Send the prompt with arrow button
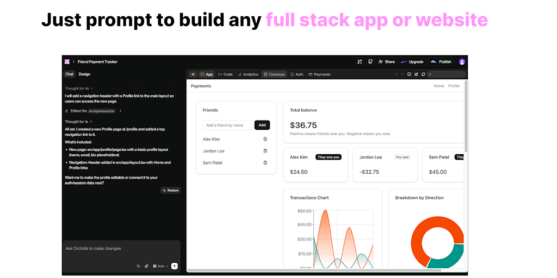This screenshot has height=278, width=557. point(174,266)
